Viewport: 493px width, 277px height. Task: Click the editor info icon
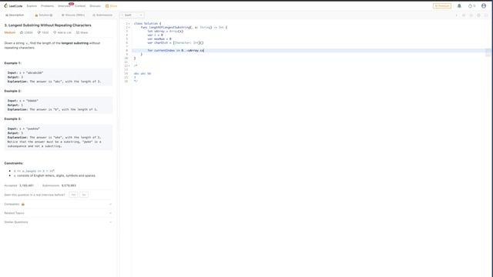[x=456, y=15]
